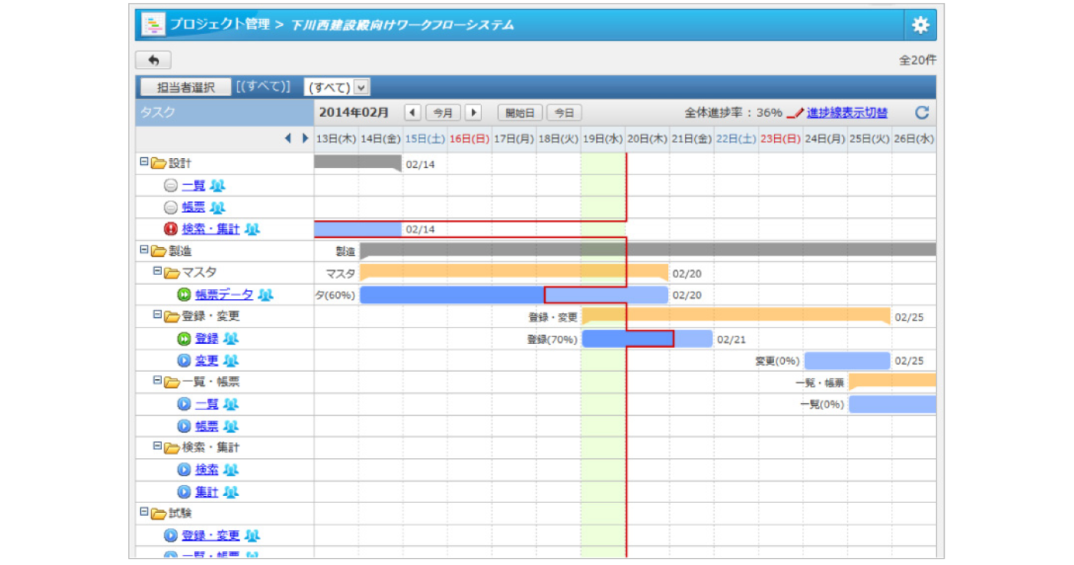Screen dimensions: 1074x565
Task: Go to previous month arrow
Action: click(x=413, y=113)
